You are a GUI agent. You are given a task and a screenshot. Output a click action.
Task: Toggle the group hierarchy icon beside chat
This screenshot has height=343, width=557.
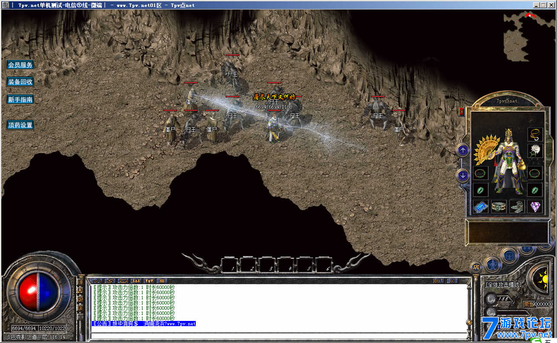pos(80,290)
